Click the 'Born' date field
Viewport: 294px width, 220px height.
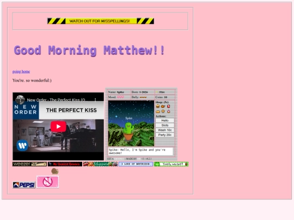[x=139, y=92]
